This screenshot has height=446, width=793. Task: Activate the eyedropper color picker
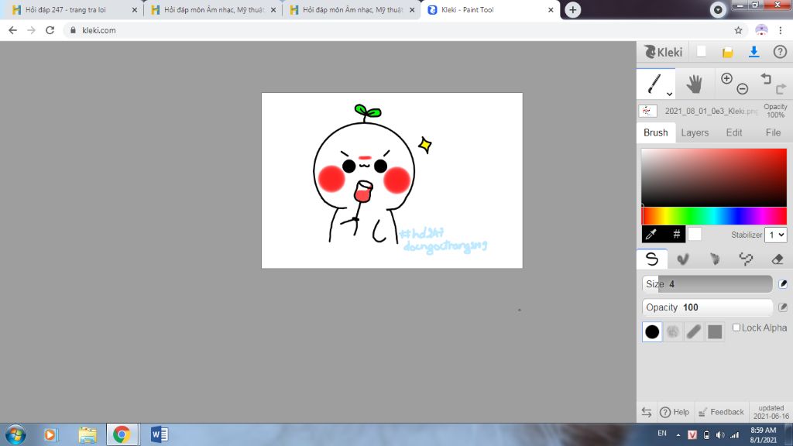651,234
